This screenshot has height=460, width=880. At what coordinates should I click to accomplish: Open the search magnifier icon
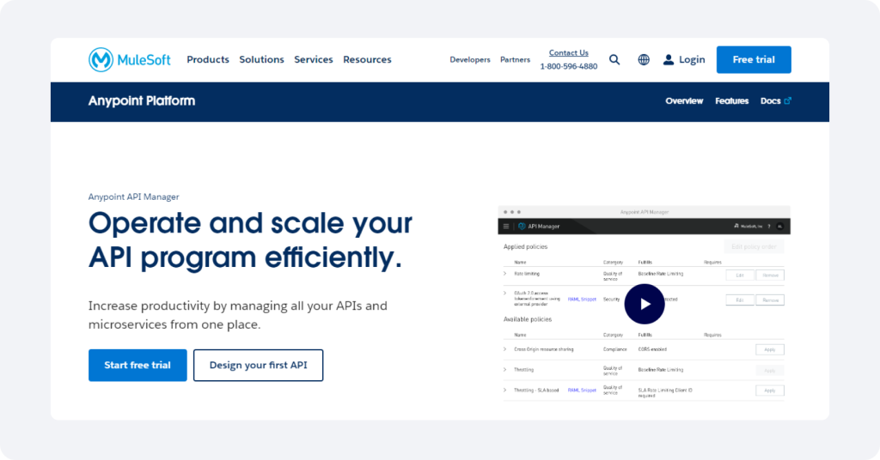point(614,59)
